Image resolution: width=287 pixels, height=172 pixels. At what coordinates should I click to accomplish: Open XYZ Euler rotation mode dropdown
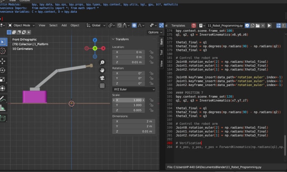tap(134, 89)
